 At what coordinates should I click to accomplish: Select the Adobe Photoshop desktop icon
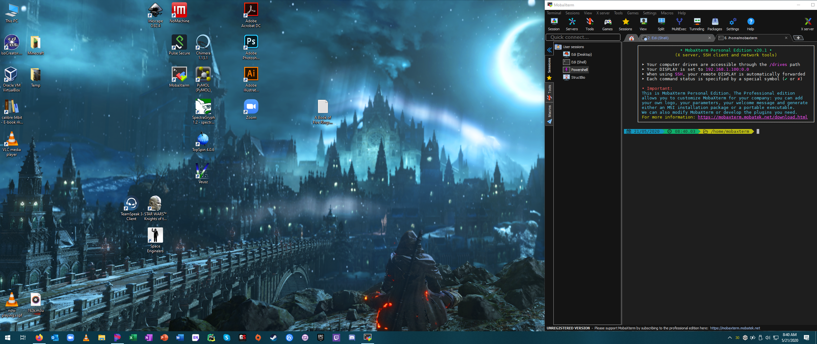click(251, 47)
